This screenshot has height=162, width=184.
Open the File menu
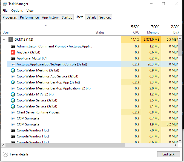(x=5, y=11)
